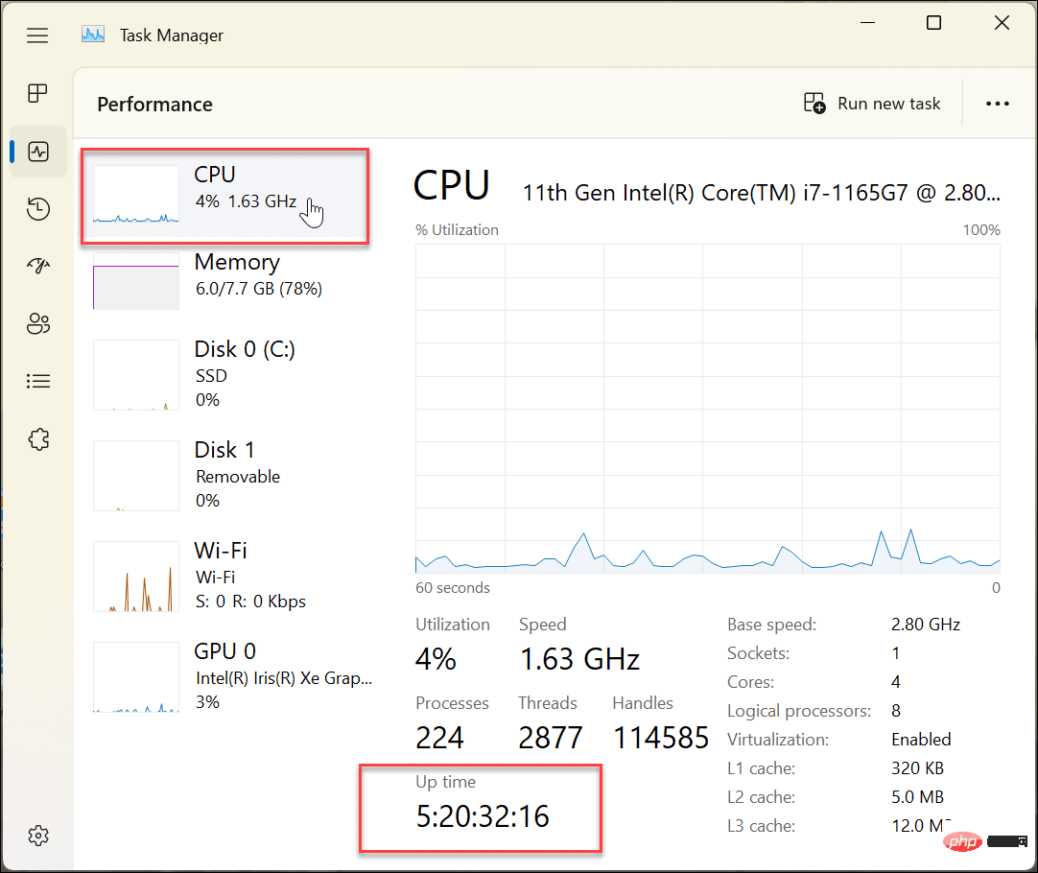The height and width of the screenshot is (873, 1038).
Task: Click the % Utilization graph label
Action: click(x=457, y=229)
